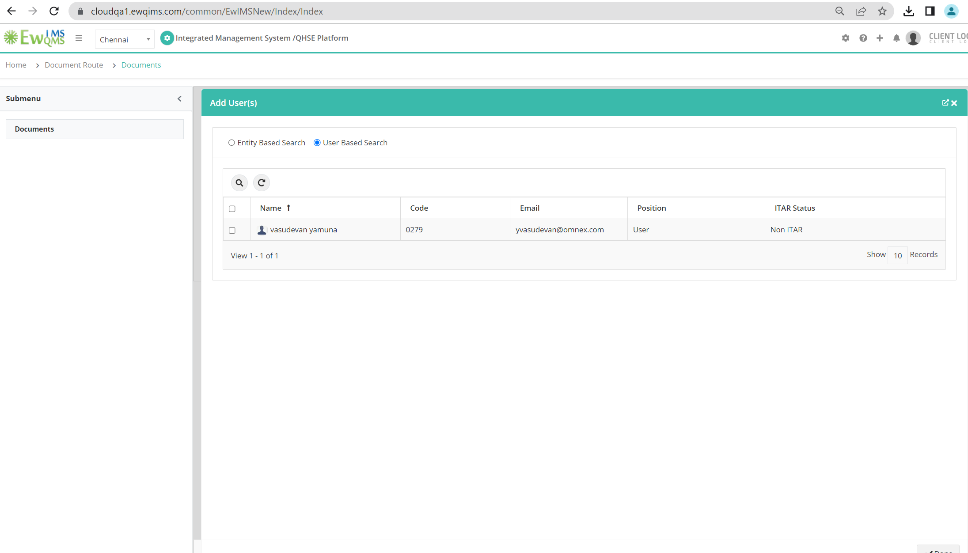968x553 pixels.
Task: Open the Documents breadcrumb
Action: [141, 65]
